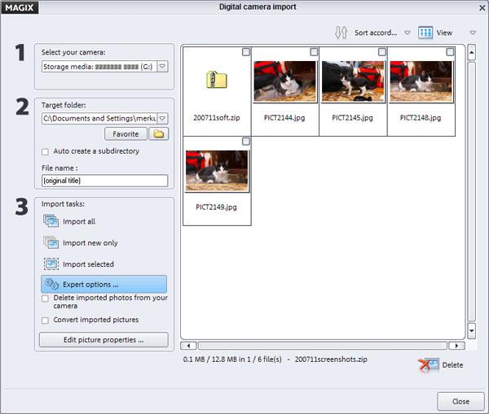Click the 200711screenshots.zip status text
This screenshot has height=414, width=489.
pyautogui.click(x=331, y=360)
